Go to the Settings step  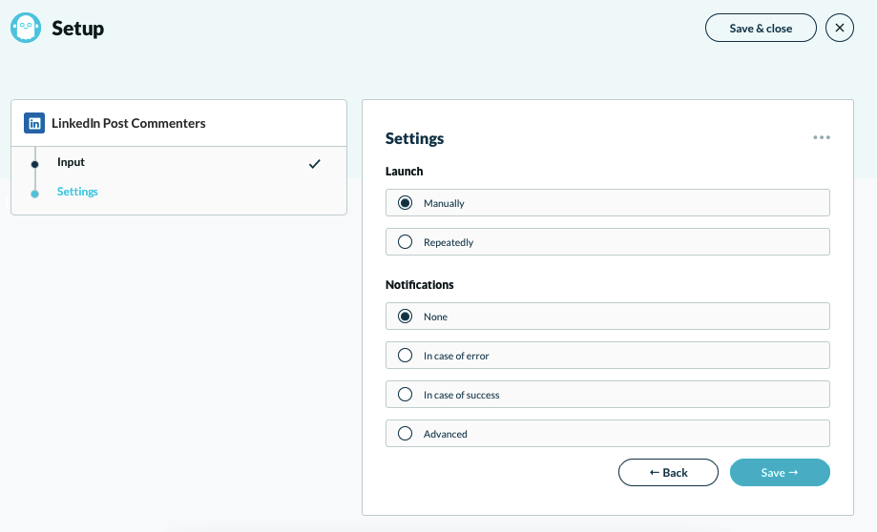pyautogui.click(x=77, y=192)
